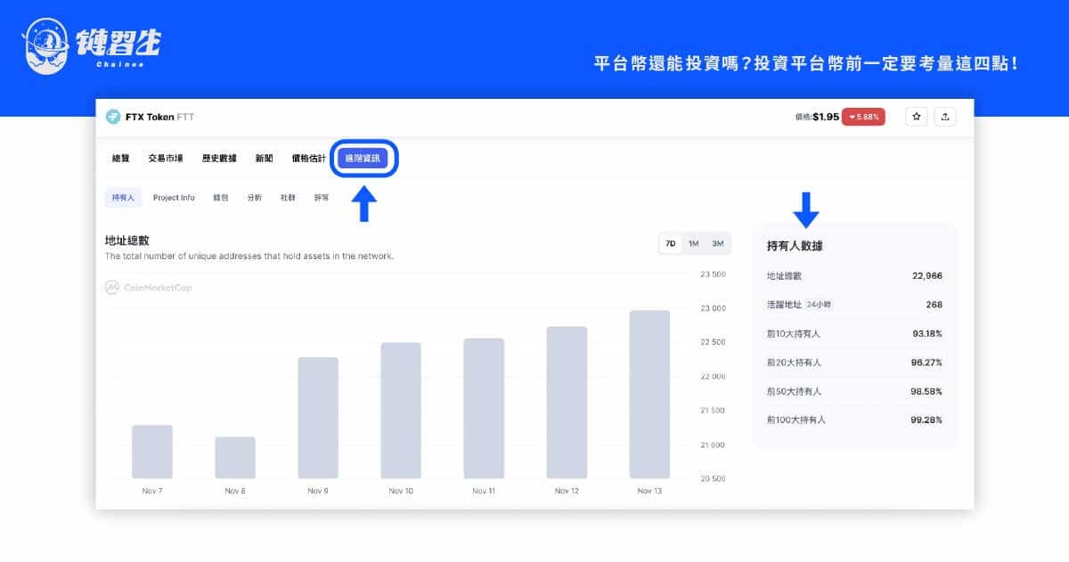1069x562 pixels.
Task: Click the 22,966 address total value
Action: [x=927, y=276]
